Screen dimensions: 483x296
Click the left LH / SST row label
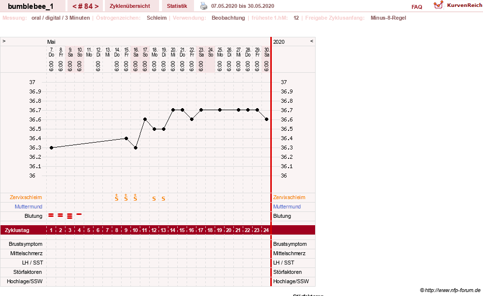tap(32, 263)
